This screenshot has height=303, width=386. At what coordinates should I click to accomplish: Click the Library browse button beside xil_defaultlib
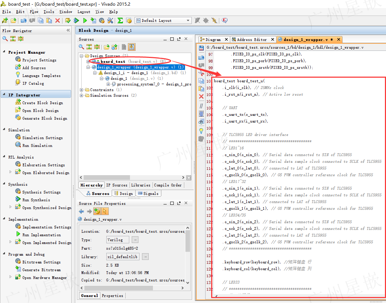tap(146, 257)
